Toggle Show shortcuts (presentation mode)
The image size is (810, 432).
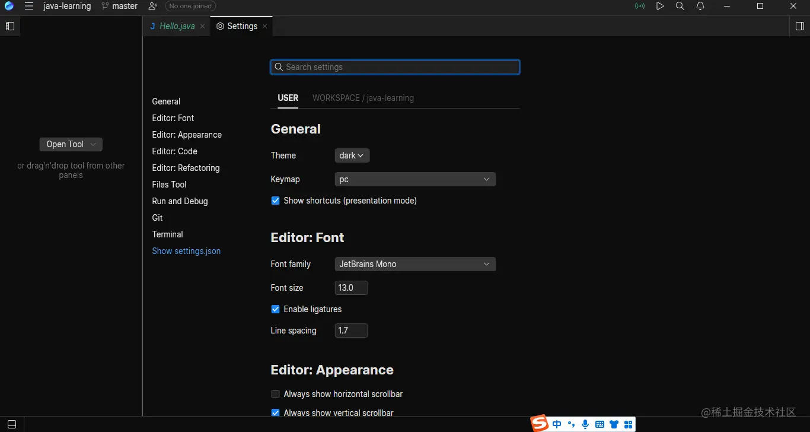pos(275,201)
